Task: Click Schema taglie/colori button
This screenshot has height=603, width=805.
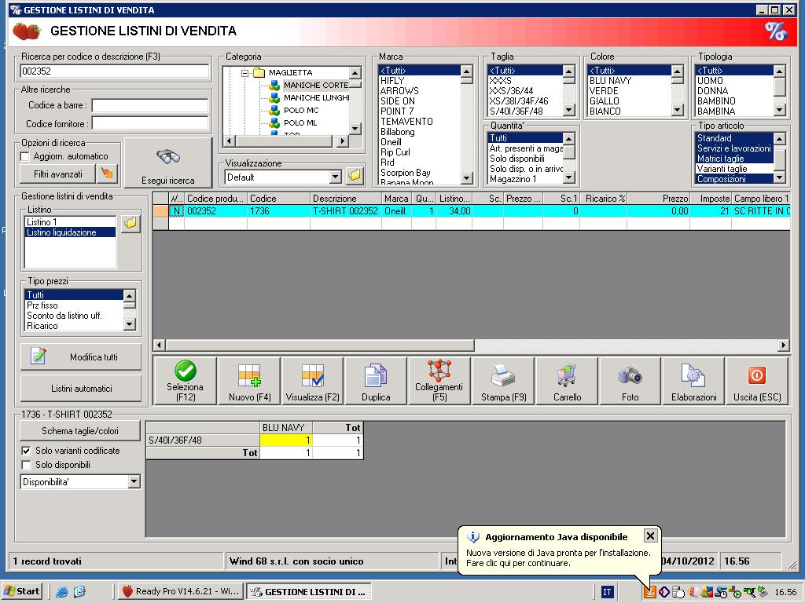Action: pos(80,431)
